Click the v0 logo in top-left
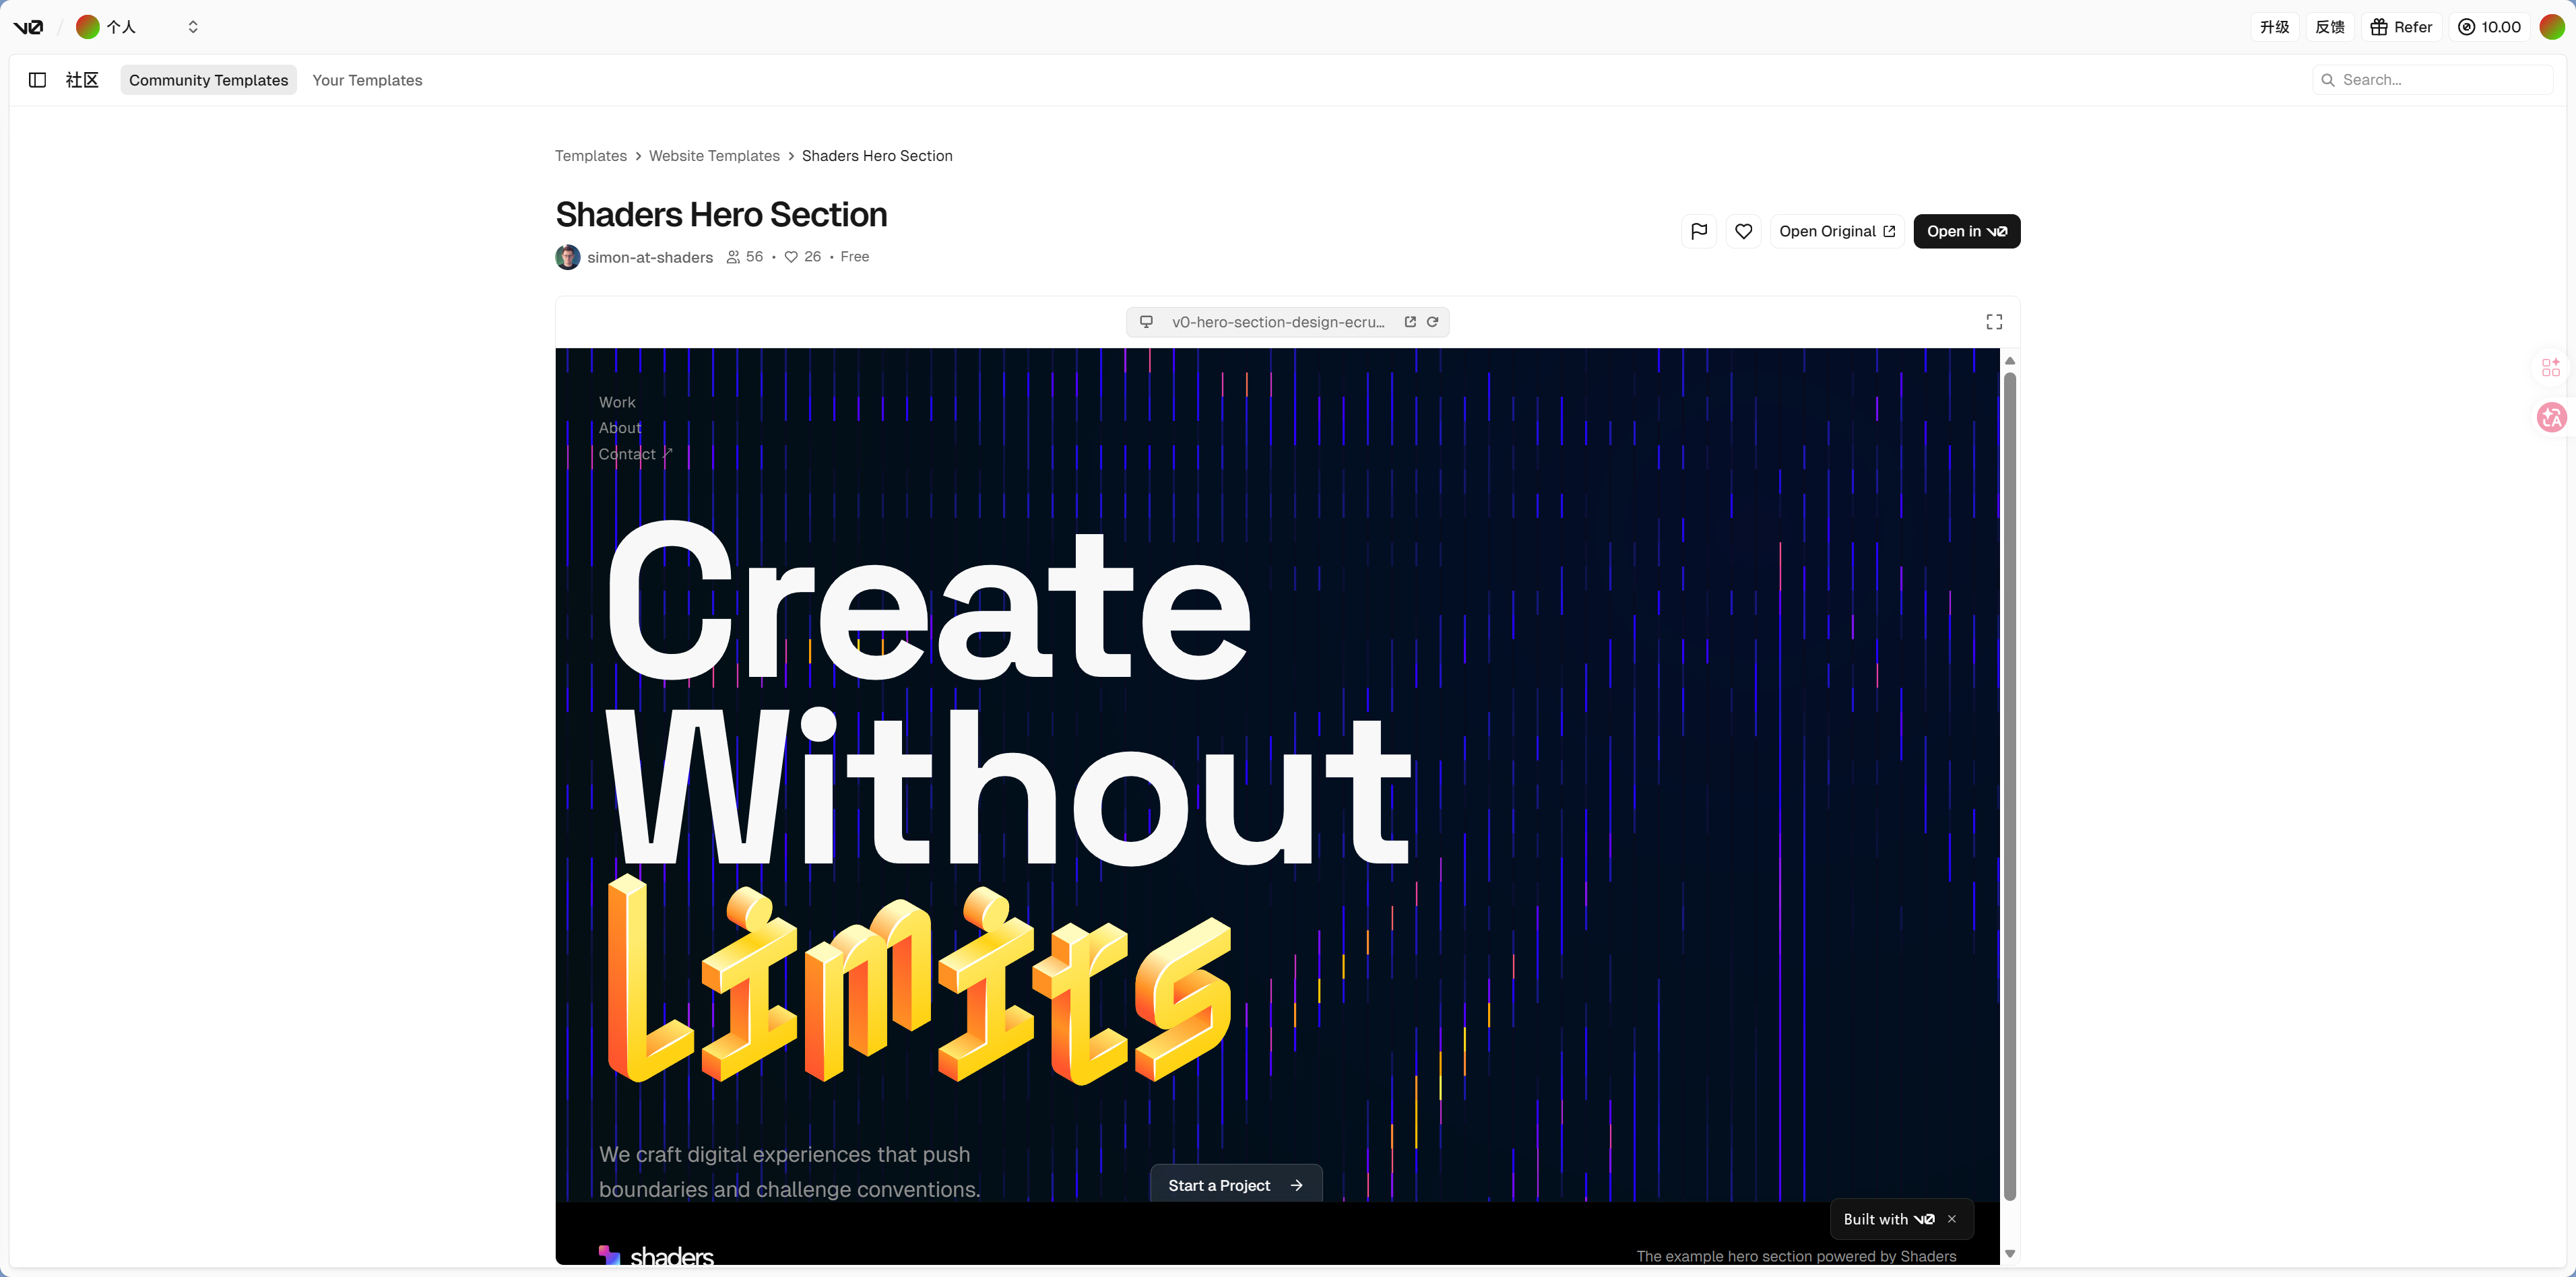Viewport: 2576px width, 1277px height. click(28, 27)
